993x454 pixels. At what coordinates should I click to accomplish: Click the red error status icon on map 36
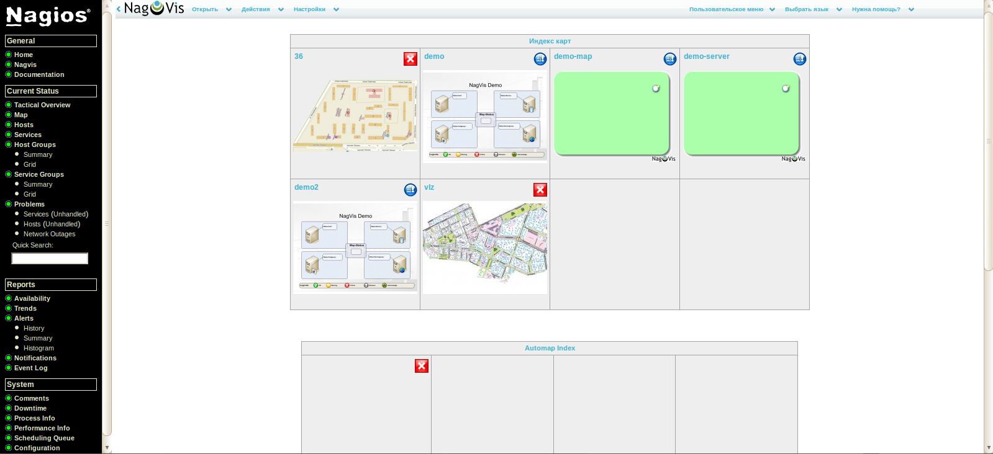(410, 59)
